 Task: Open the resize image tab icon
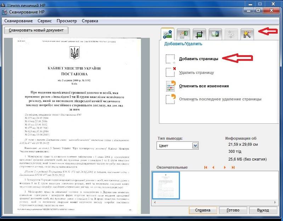[x=183, y=34]
